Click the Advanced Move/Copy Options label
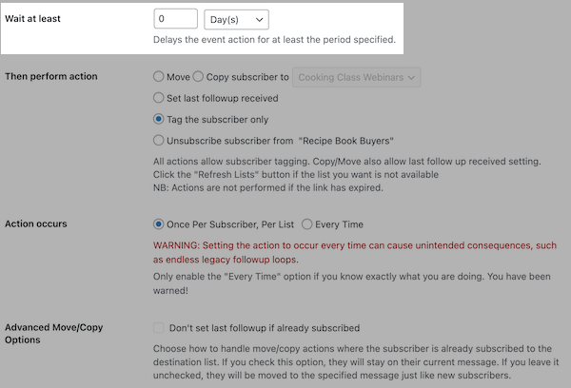This screenshot has width=571, height=388. (x=53, y=334)
